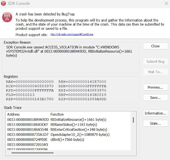Click address 0033:00000000724FE0E
Image resolution: width=170 pixels, height=160 pixels.
(x=27, y=140)
